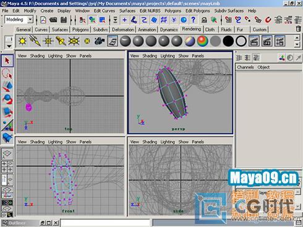
Task: Open the Subdiv Surfaces menu
Action: coord(229,11)
